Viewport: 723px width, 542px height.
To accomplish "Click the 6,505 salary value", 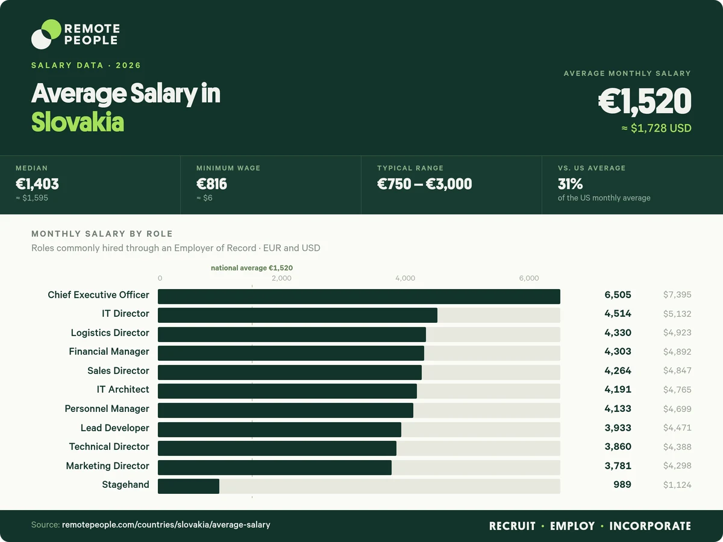I will (618, 295).
